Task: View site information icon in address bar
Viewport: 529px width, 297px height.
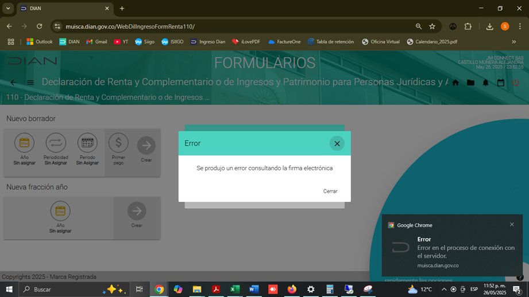Action: [x=57, y=26]
